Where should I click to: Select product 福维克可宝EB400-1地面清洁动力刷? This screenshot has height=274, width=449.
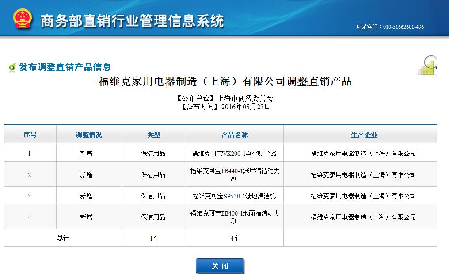[235, 217]
